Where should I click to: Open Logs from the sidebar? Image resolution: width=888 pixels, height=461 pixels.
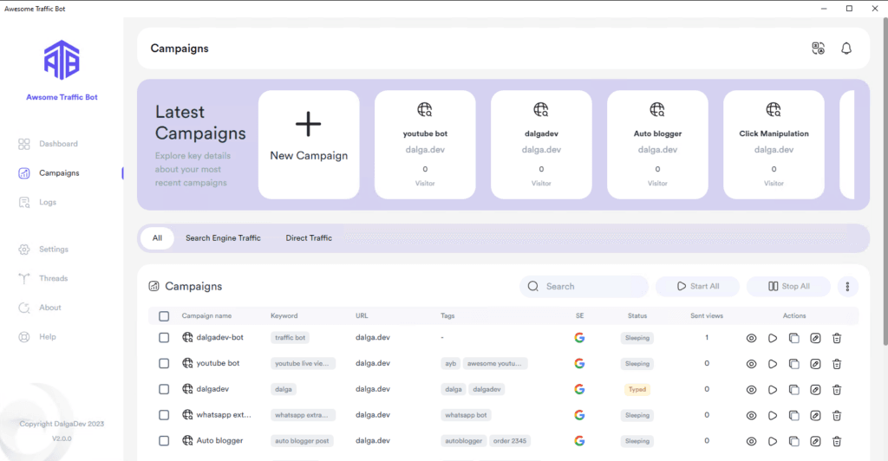pyautogui.click(x=37, y=203)
